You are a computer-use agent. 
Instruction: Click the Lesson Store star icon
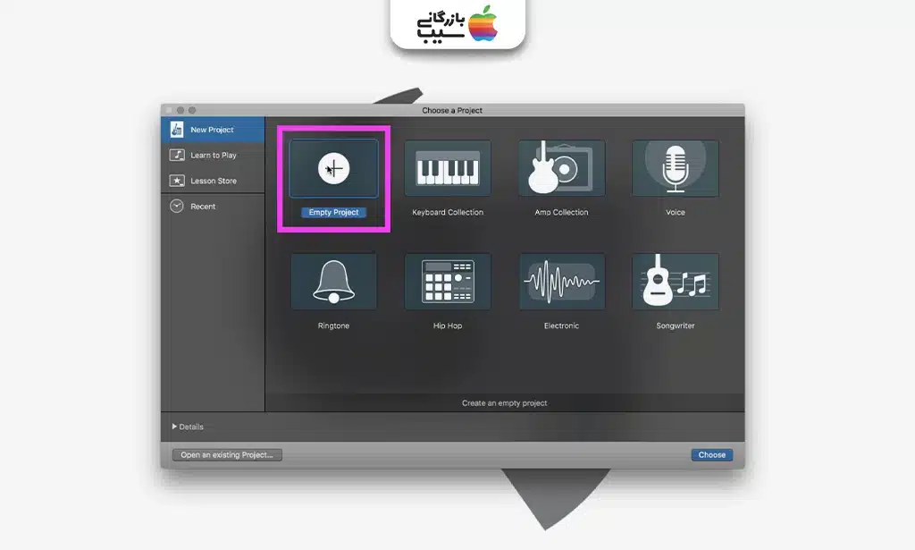pyautogui.click(x=177, y=181)
